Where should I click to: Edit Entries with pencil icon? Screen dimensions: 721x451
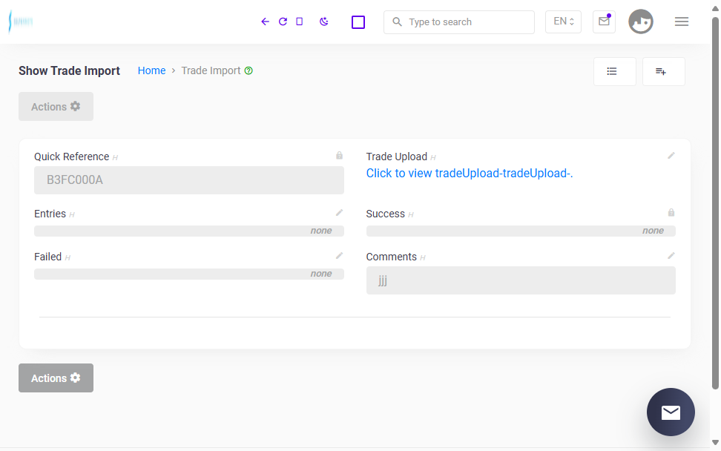339,213
